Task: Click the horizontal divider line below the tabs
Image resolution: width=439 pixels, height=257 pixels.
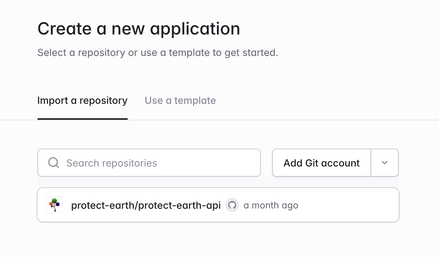Action: coord(282,120)
